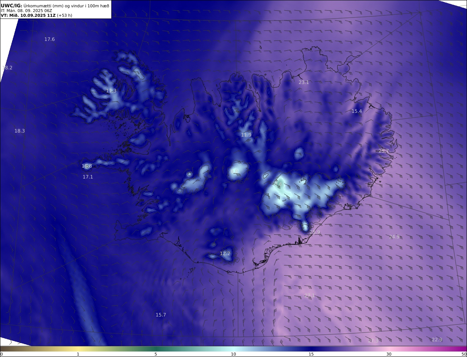Click the map value 25.7 near the east coast
This screenshot has width=467, height=357.
tap(384, 151)
